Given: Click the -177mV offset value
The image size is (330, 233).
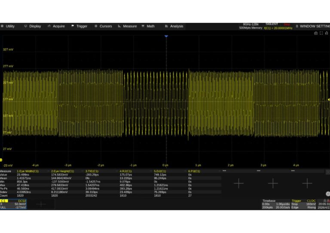Looking at the screenshot, I should point(21,208).
